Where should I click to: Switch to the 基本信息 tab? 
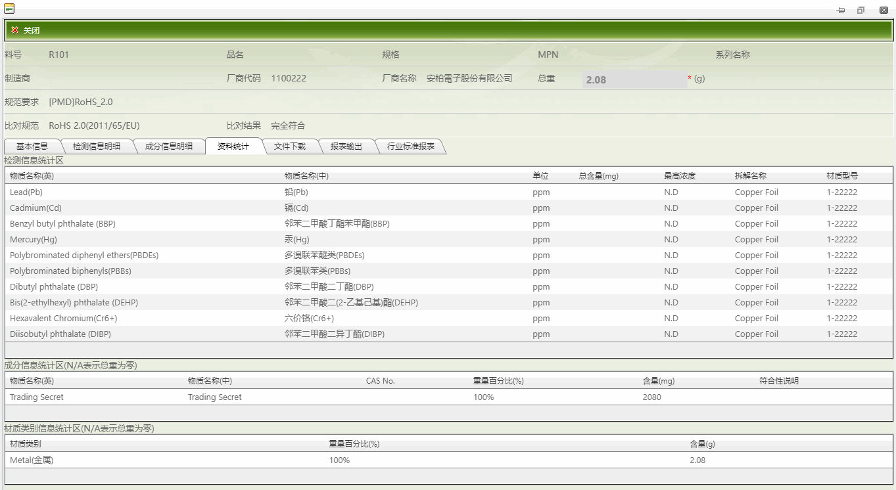tap(32, 146)
